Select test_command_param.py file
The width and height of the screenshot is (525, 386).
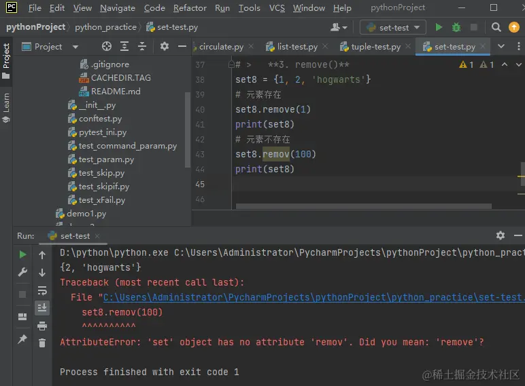(122, 146)
